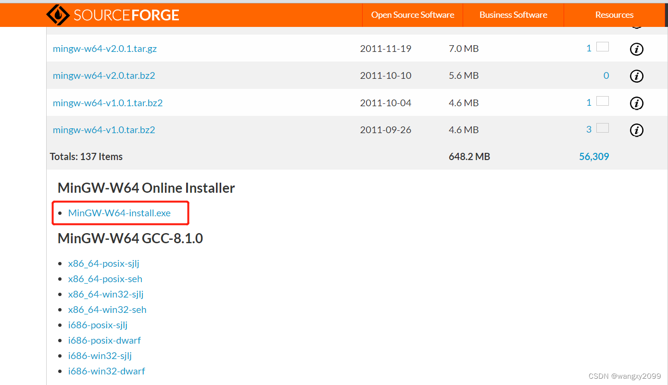
Task: Click the 2011-09-26 modified date
Action: coord(386,130)
